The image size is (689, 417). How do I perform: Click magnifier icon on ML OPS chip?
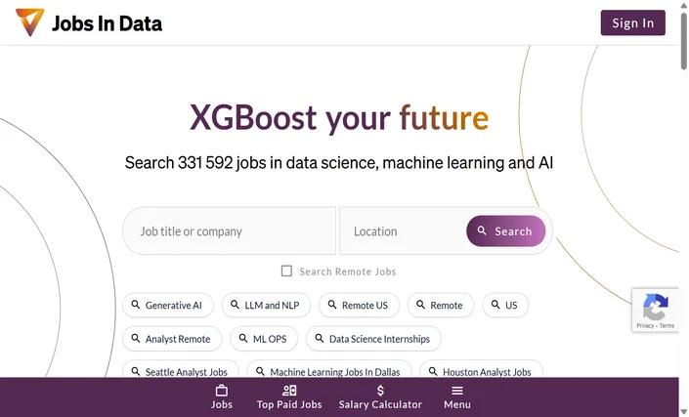[243, 339]
